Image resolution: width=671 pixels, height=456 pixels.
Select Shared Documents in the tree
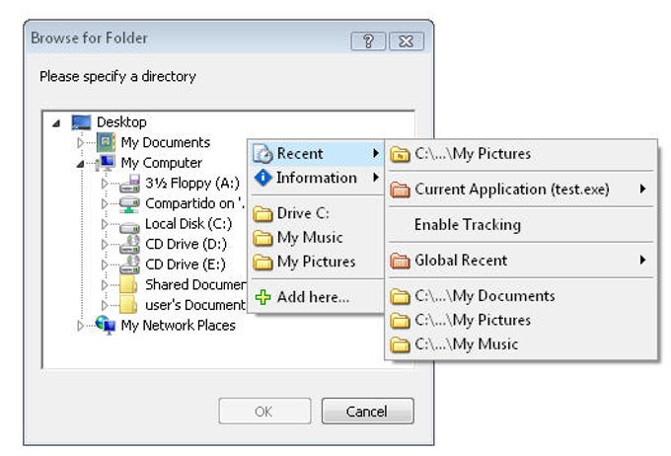[195, 285]
